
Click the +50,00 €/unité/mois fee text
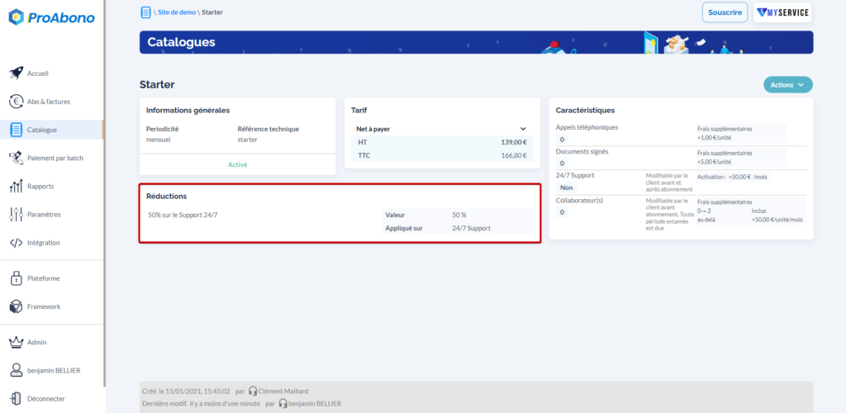[x=777, y=220]
